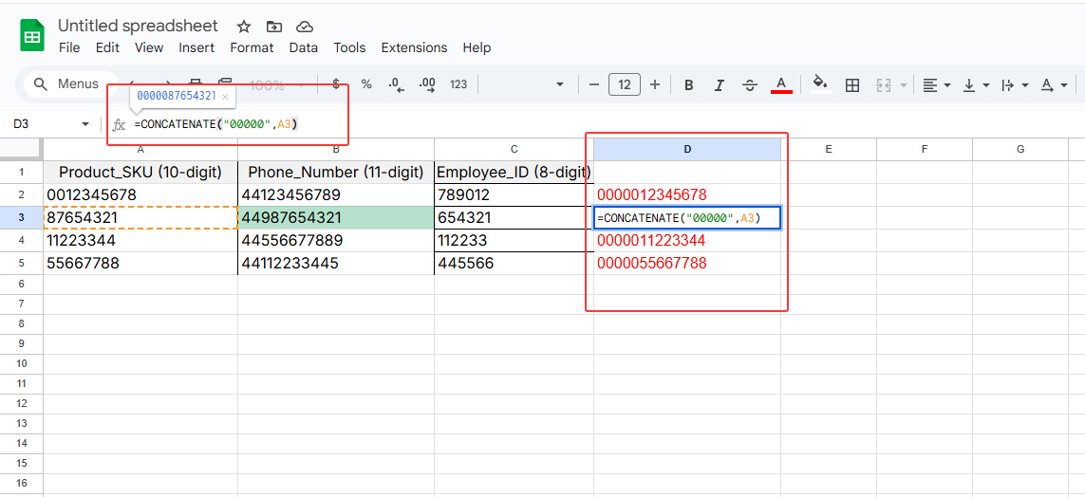Toggle italic formatting
Screen dimensions: 1085x497
[x=719, y=85]
